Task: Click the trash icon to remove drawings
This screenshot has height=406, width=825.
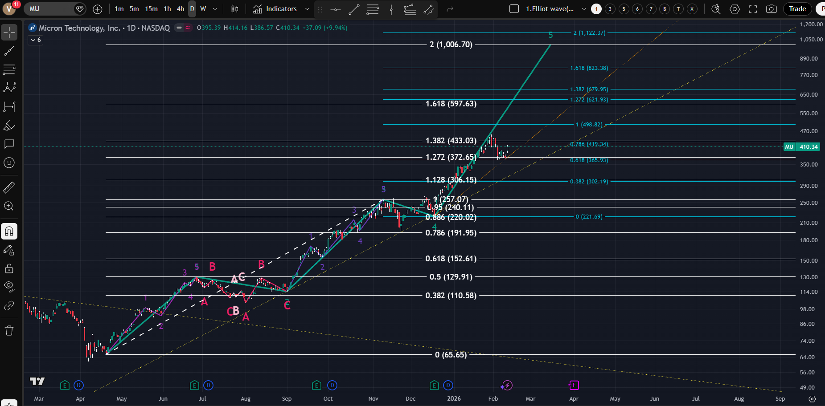Action: (x=9, y=330)
